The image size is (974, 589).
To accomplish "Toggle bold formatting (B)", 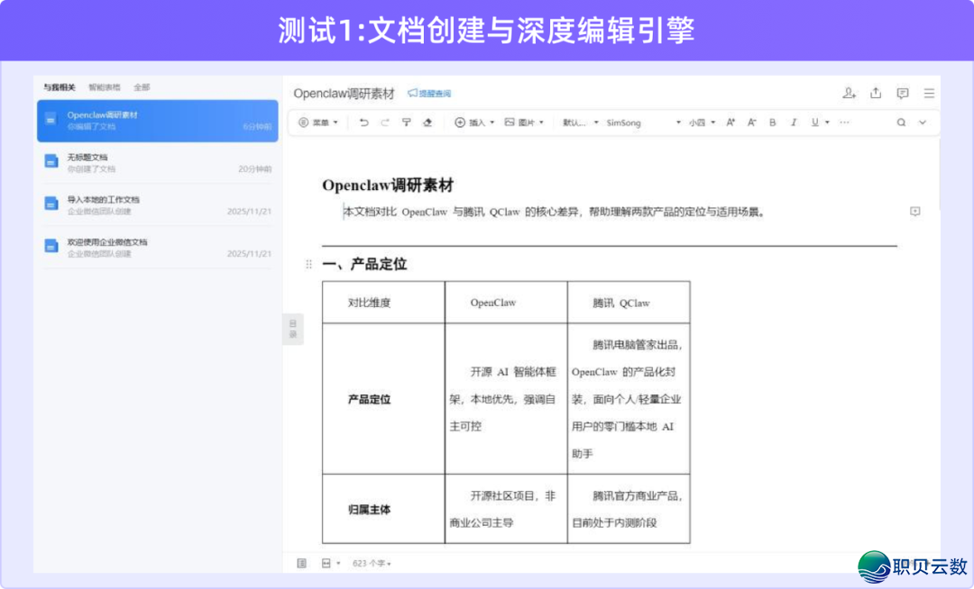I will (772, 122).
